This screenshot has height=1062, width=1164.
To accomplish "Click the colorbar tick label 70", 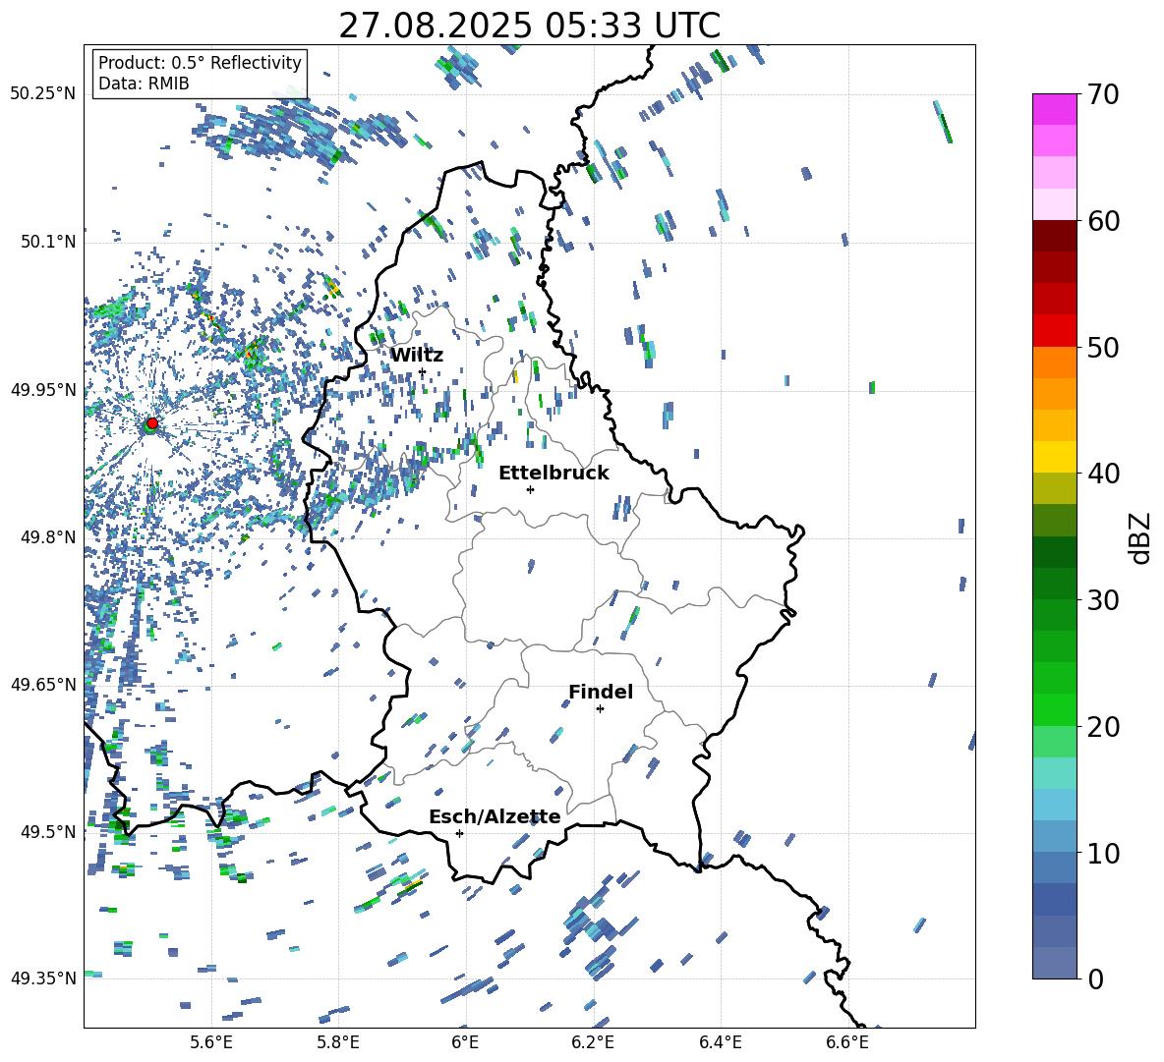I will (1102, 95).
